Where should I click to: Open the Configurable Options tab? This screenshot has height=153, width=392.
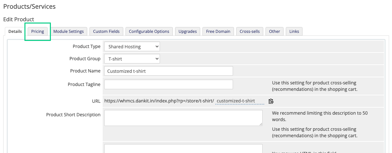(x=149, y=31)
